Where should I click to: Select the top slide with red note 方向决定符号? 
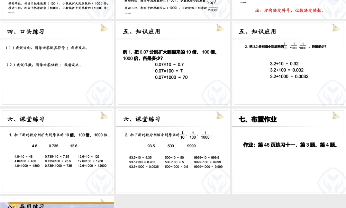pos(289,9)
